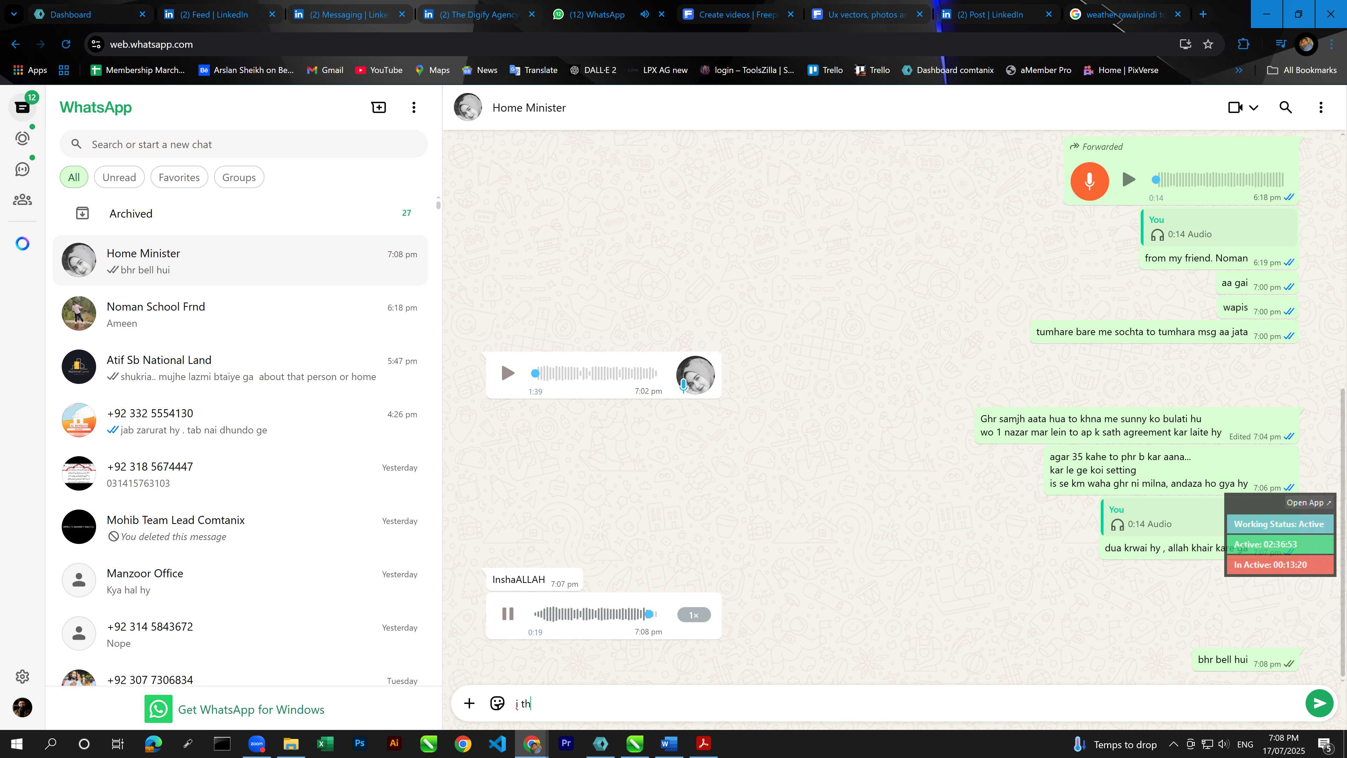1347x758 pixels.
Task: Open All Bookmarks folder
Action: [1302, 70]
